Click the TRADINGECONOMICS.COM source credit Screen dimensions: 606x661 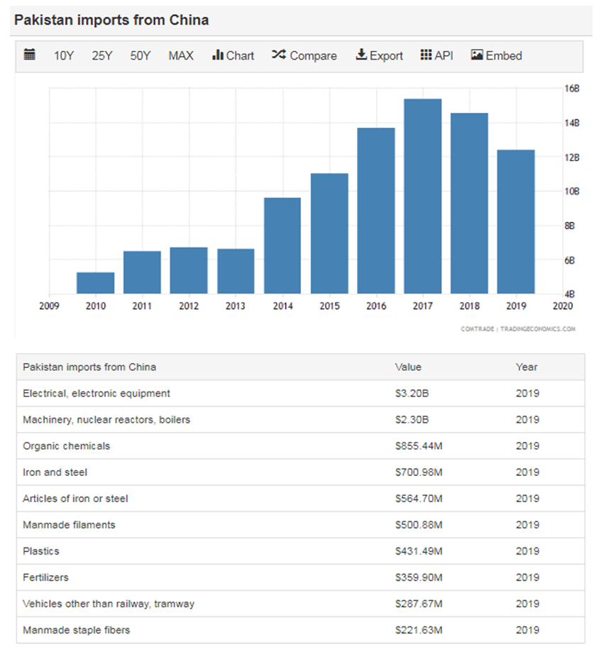(x=538, y=329)
